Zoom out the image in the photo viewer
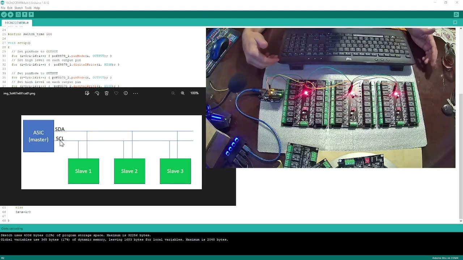 tap(173, 93)
